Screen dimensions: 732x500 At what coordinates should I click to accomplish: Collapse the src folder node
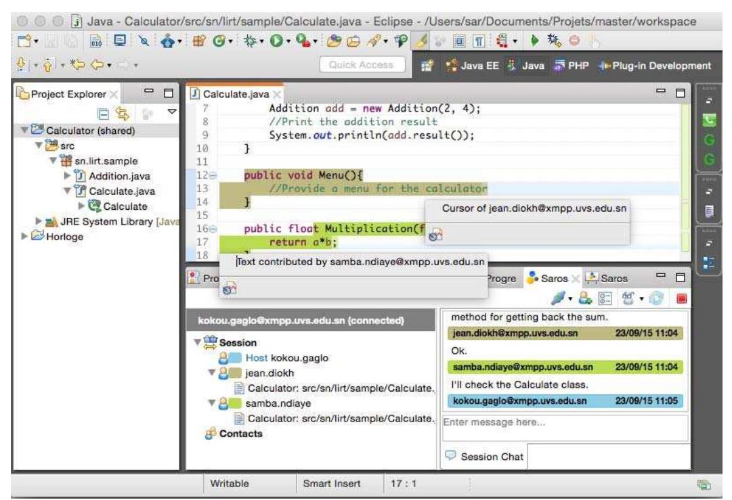pos(39,145)
